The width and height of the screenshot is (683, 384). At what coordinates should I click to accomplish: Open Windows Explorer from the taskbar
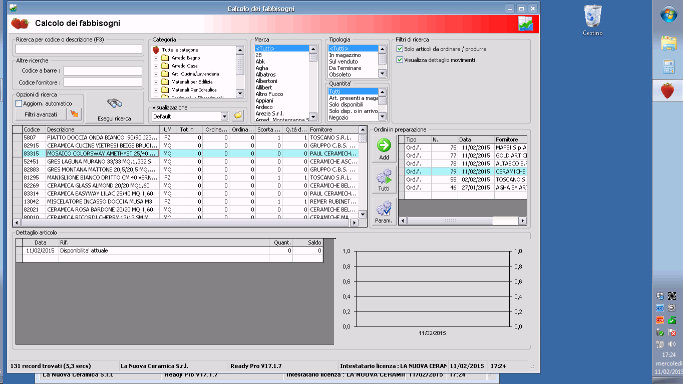click(x=668, y=43)
